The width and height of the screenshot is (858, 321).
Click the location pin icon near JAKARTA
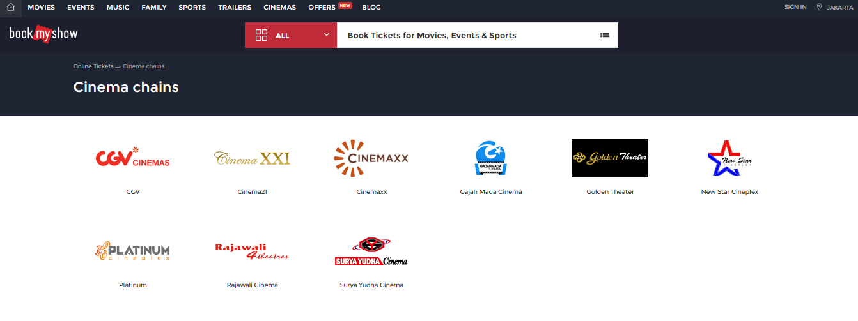pos(819,8)
